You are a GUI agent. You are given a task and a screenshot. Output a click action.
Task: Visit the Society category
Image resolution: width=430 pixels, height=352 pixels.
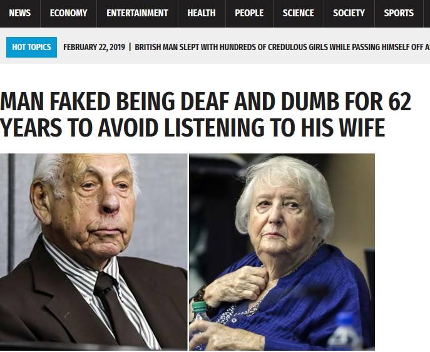(x=349, y=13)
